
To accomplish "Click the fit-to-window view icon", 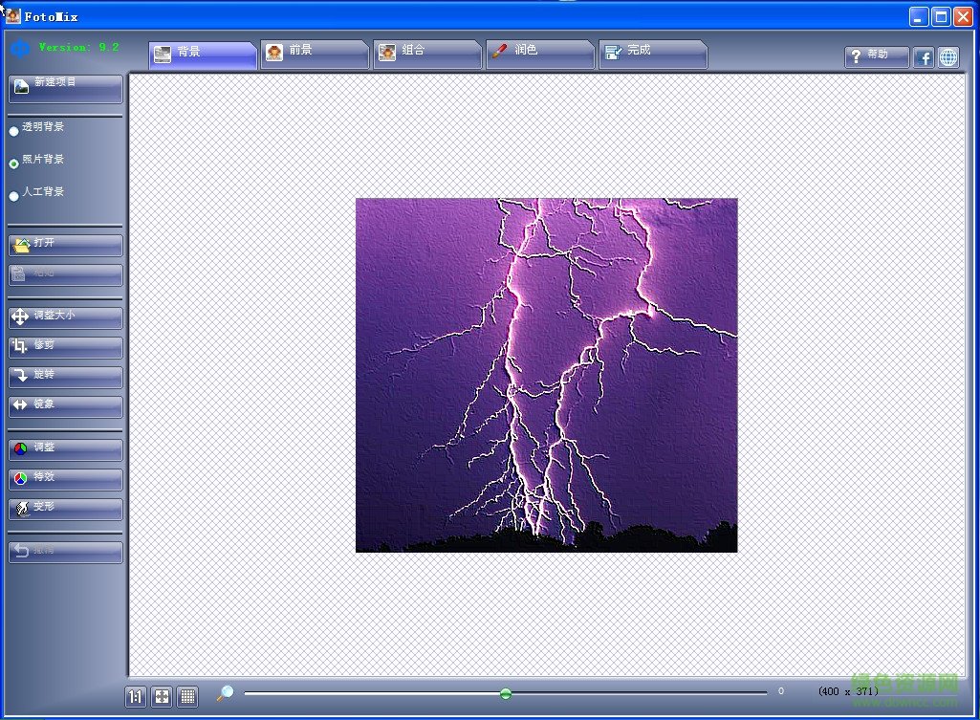I will coord(161,696).
